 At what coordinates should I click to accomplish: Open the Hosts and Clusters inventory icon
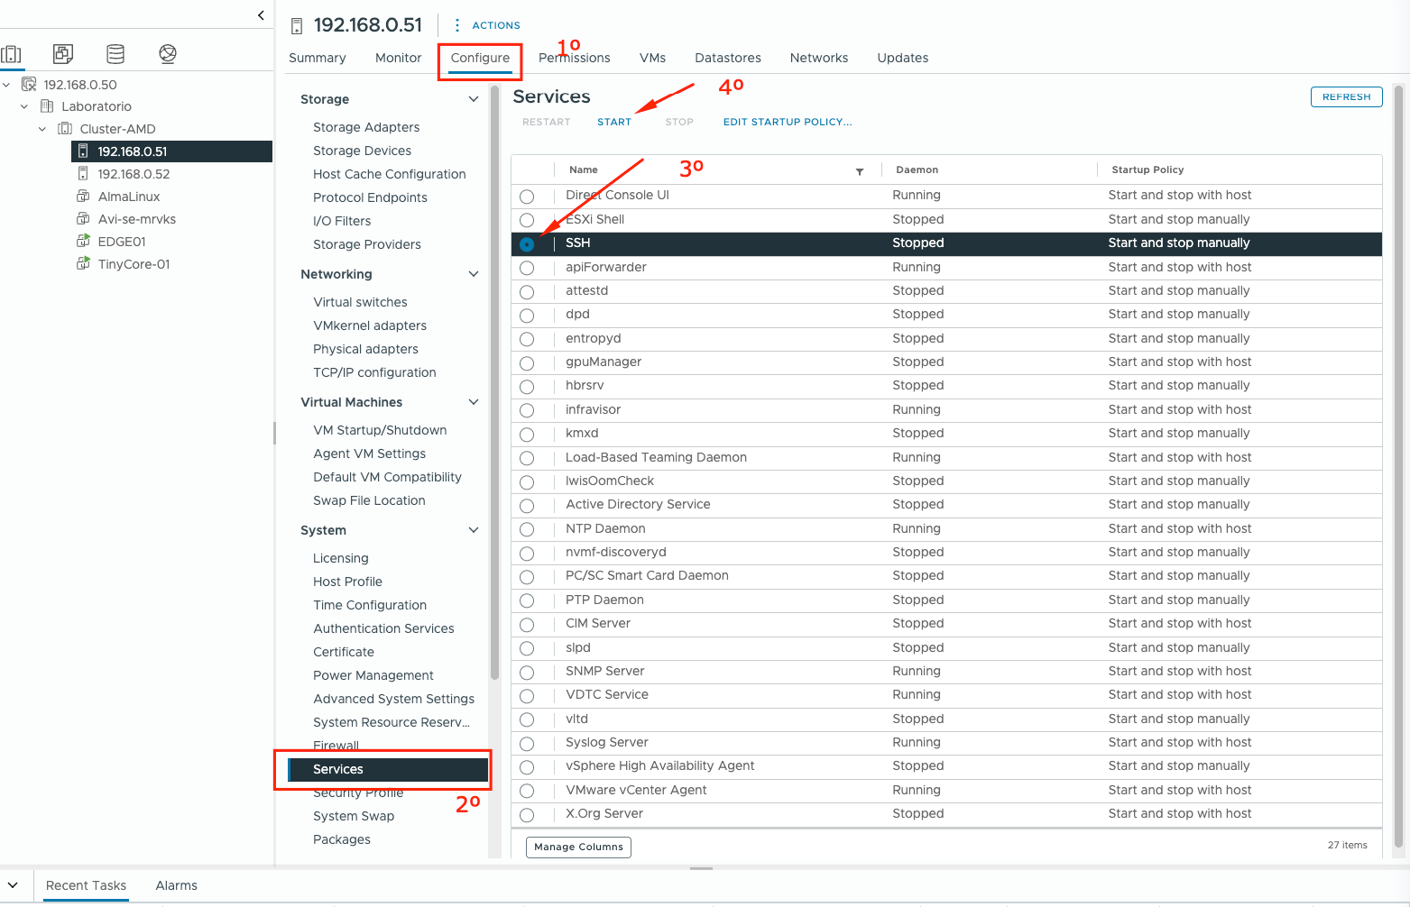point(12,54)
